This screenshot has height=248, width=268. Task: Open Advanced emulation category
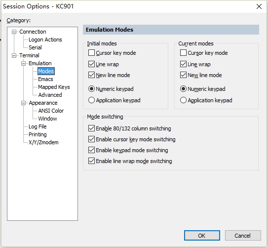coord(50,95)
